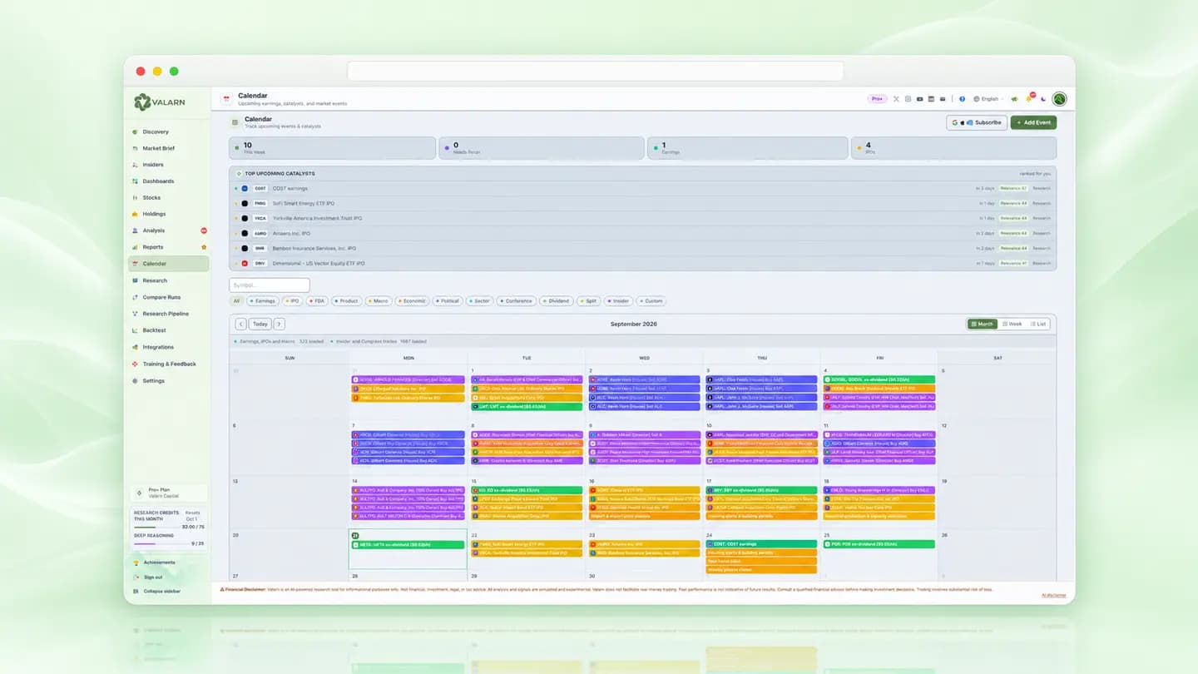Toggle the Earnings filter chip
The image size is (1198, 674).
(x=263, y=301)
